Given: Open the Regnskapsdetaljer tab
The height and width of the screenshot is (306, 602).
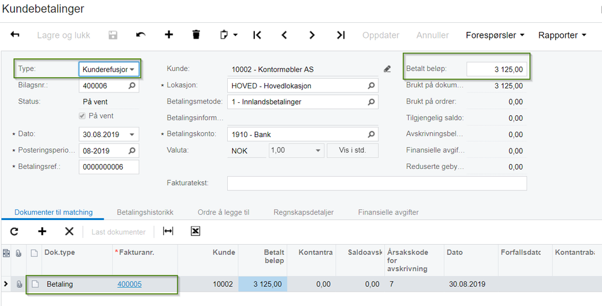Looking at the screenshot, I should pyautogui.click(x=303, y=212).
